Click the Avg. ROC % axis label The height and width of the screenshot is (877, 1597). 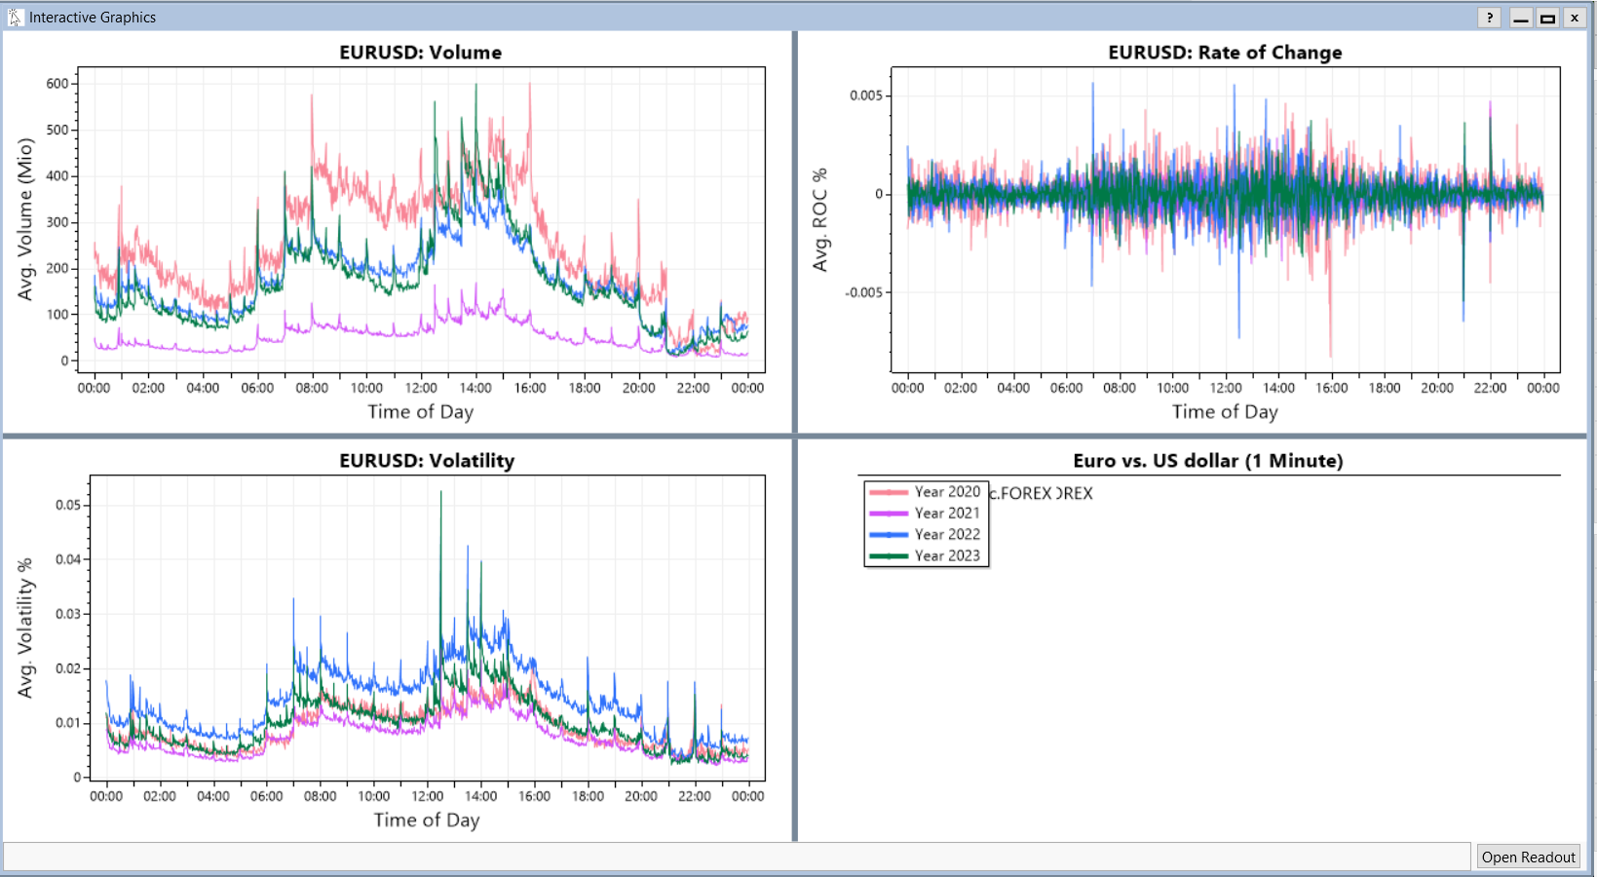(x=820, y=219)
